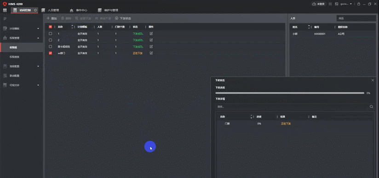Open the 事件中心 tab
The image size is (379, 178).
pyautogui.click(x=79, y=10)
